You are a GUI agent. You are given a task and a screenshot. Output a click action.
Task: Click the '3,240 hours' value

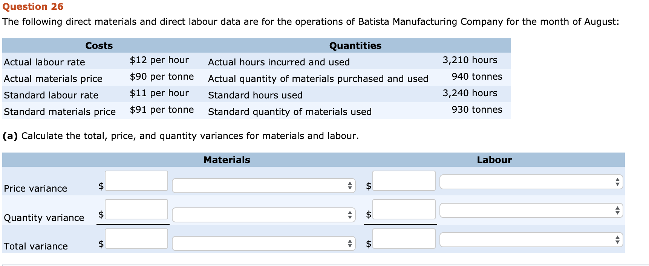[470, 93]
